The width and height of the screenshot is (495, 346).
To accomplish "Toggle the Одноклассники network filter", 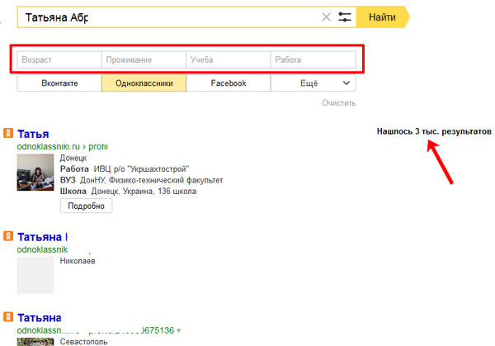I will [144, 83].
